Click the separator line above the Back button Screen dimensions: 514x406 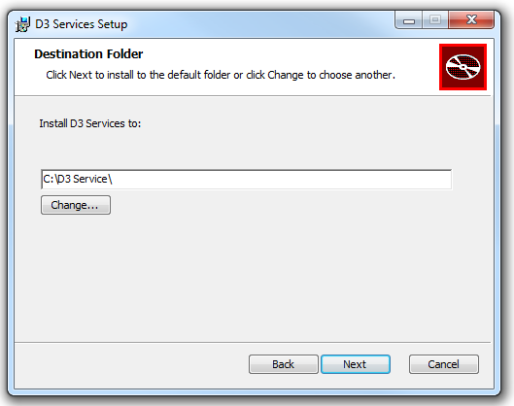point(253,342)
